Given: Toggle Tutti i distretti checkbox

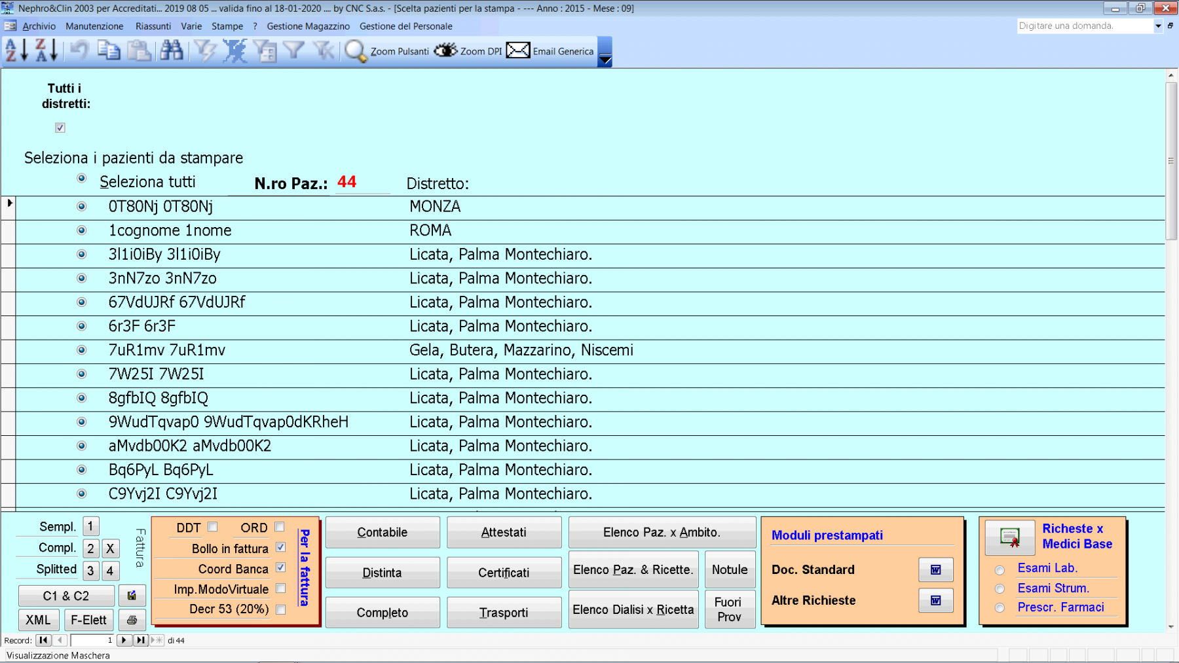Looking at the screenshot, I should coord(60,128).
